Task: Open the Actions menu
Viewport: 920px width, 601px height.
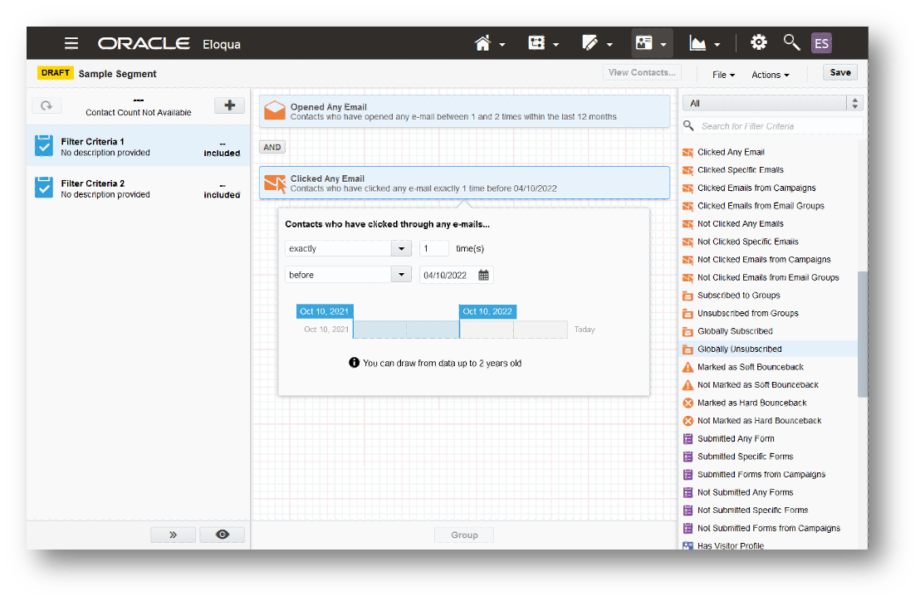Action: click(768, 74)
